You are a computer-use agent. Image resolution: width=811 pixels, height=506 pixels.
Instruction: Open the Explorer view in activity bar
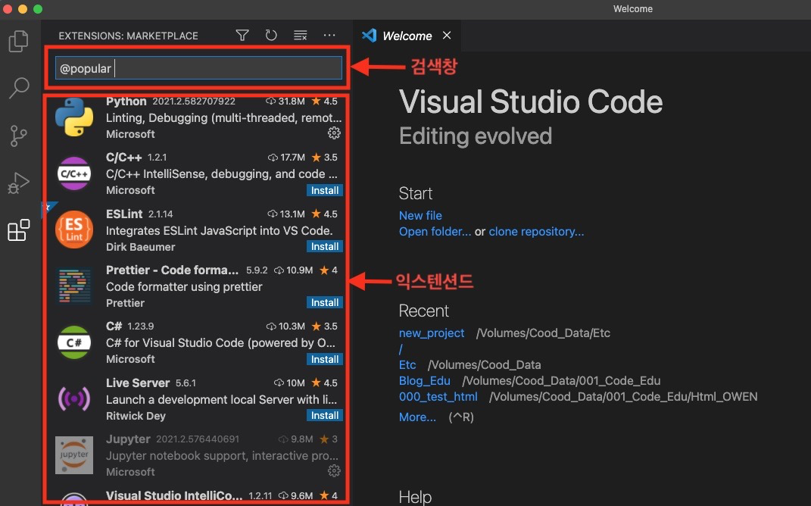[19, 42]
